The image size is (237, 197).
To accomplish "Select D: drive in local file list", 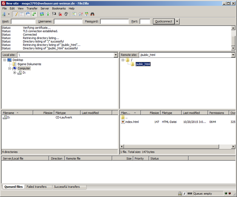I will point(9,117).
